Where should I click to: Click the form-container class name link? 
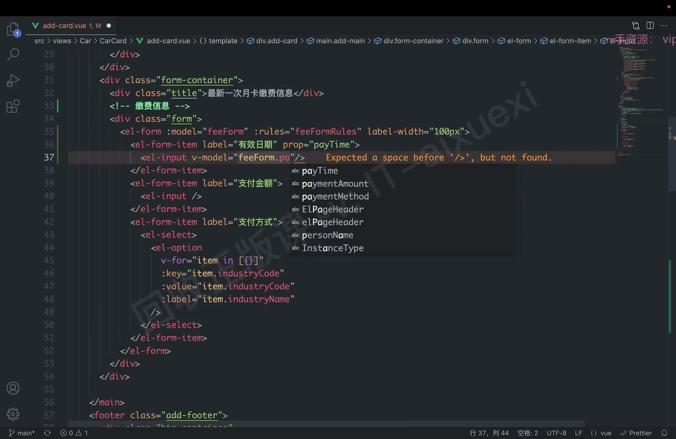(x=197, y=80)
